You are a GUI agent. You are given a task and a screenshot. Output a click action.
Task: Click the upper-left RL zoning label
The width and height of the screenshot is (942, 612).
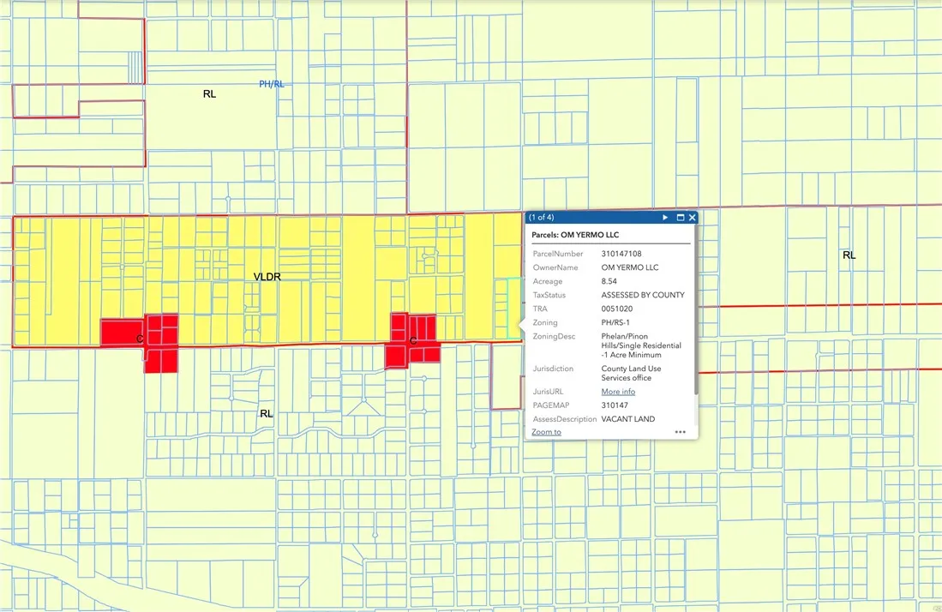(209, 93)
